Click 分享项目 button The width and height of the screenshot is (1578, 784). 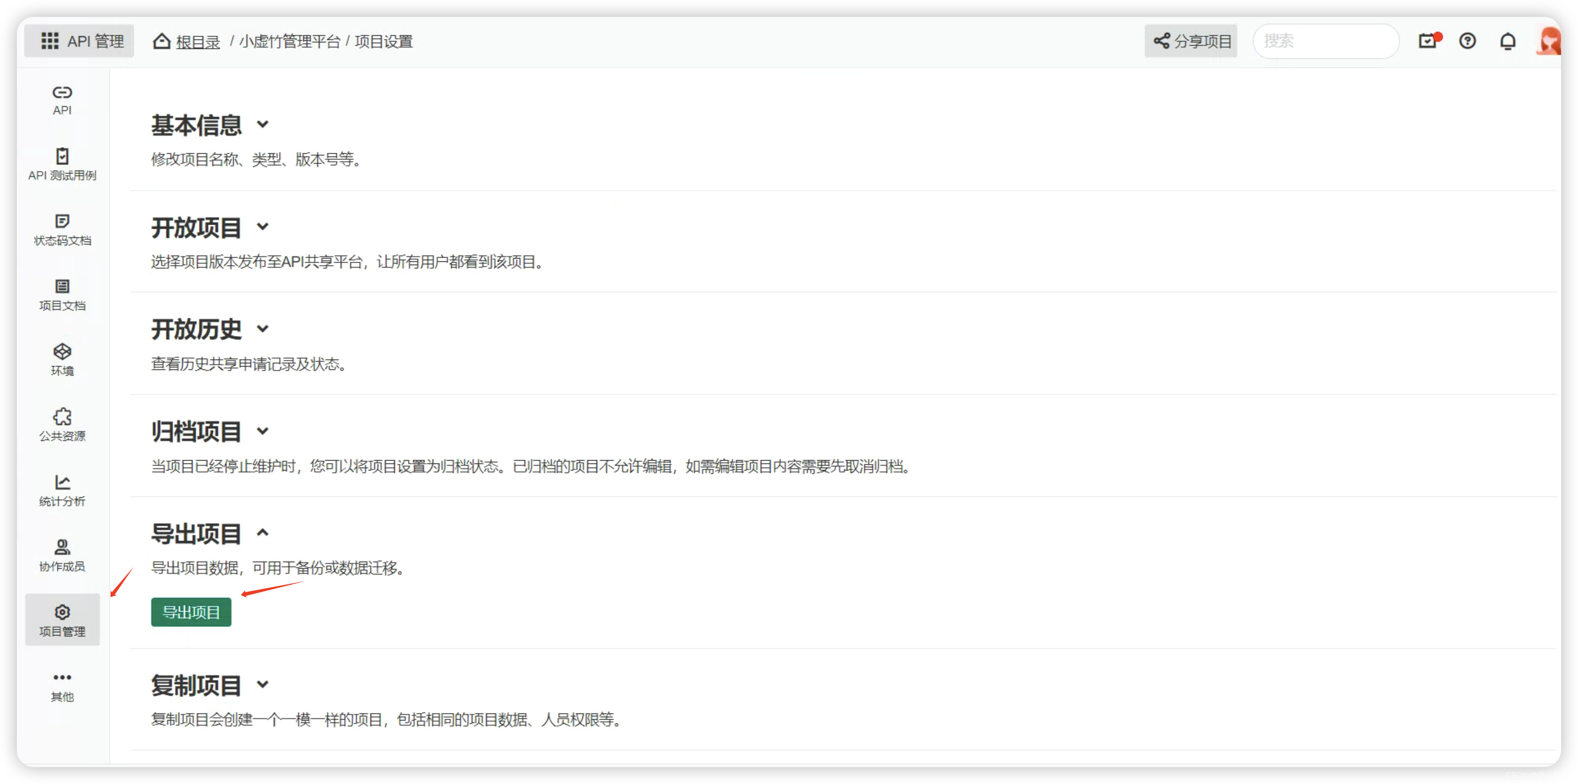click(1190, 41)
